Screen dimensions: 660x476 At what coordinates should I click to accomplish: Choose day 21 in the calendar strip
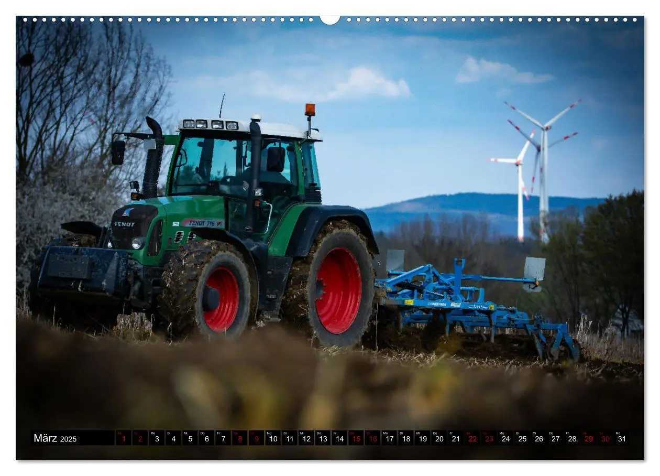(455, 438)
